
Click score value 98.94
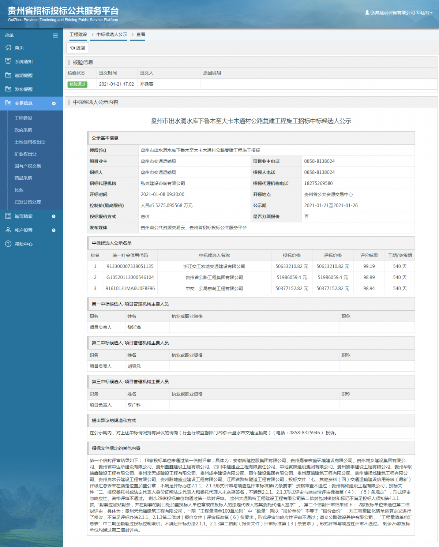pyautogui.click(x=369, y=288)
